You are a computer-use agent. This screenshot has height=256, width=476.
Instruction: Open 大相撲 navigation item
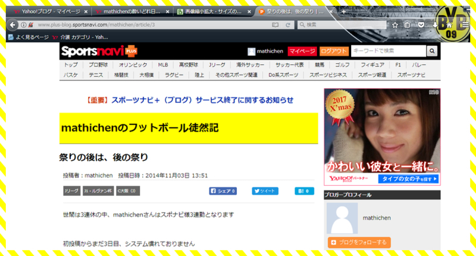146,74
